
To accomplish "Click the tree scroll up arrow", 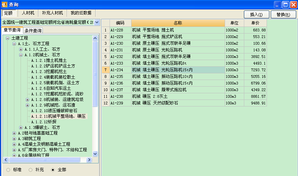I will (x=95, y=38).
